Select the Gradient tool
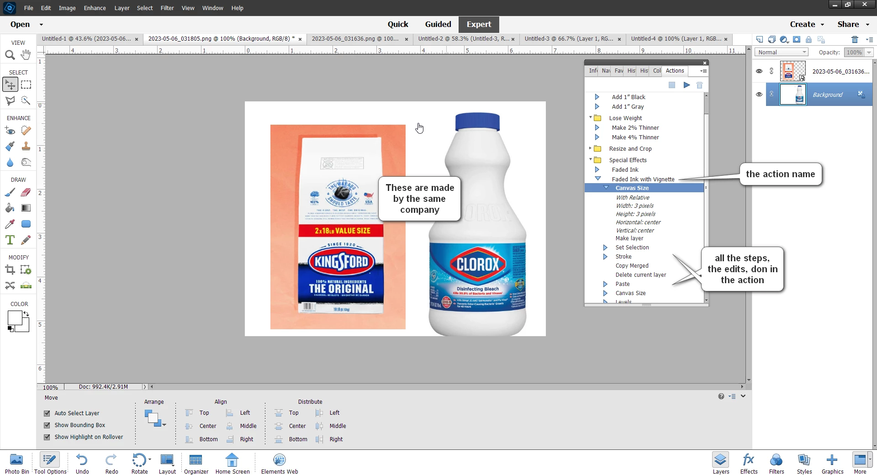 pos(26,208)
